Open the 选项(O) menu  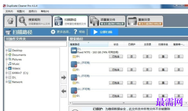tap(33, 11)
